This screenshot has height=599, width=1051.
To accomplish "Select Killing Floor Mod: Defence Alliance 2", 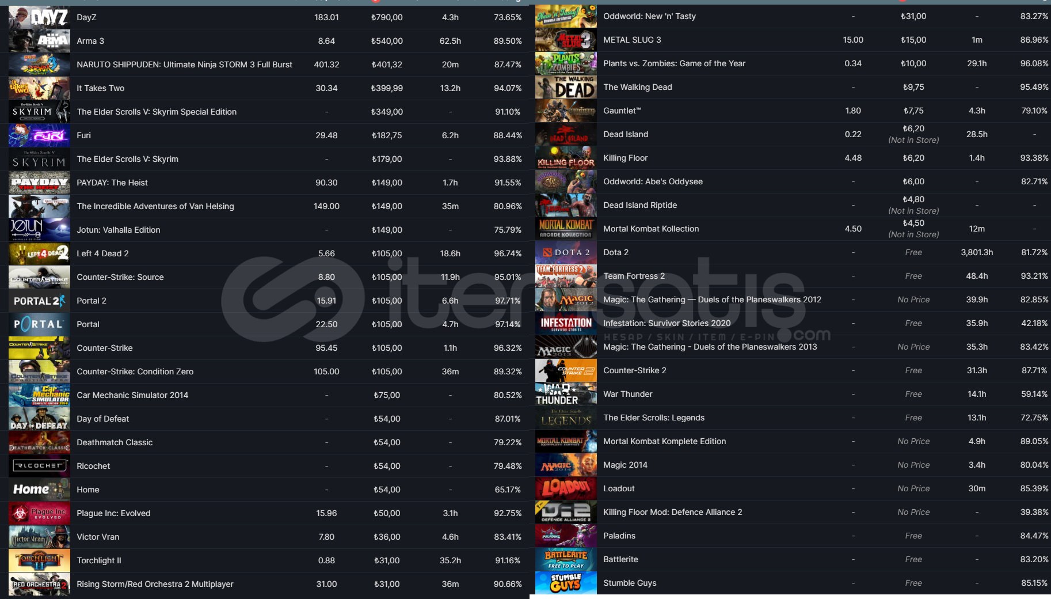I will [x=672, y=512].
